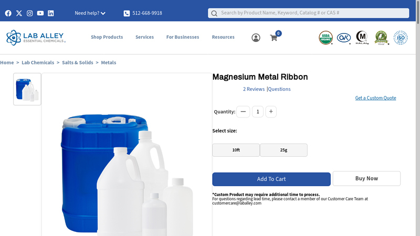Click the Halal certification badge

[x=362, y=37]
